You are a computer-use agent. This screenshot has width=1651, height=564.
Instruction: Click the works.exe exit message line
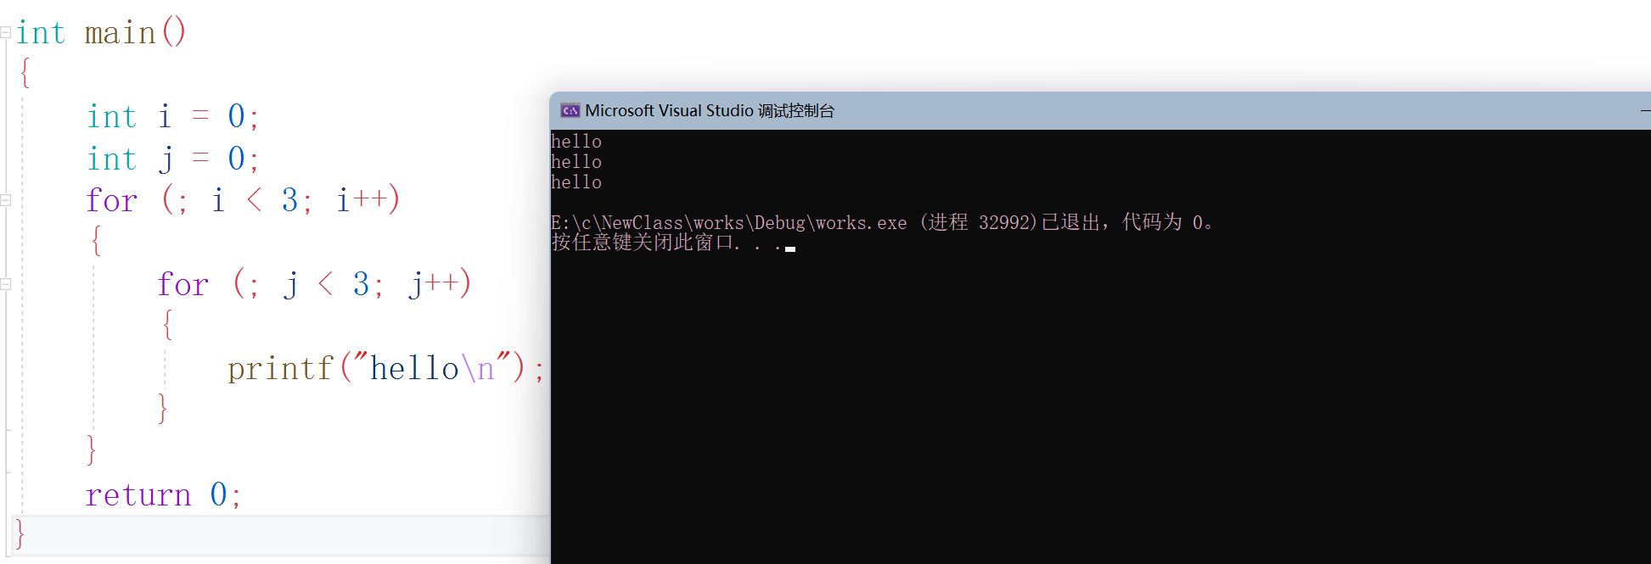pyautogui.click(x=883, y=222)
